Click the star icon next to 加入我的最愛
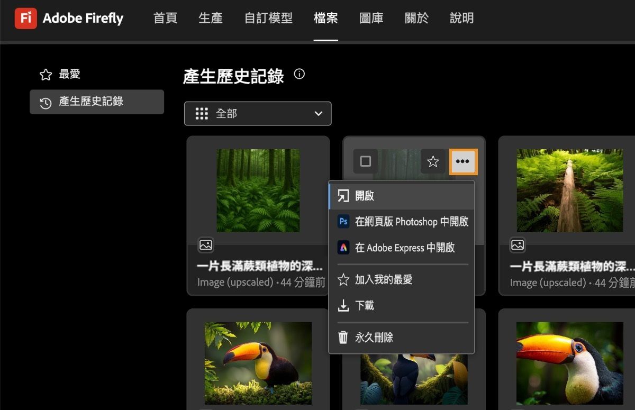Viewport: 635px width, 410px height. click(343, 280)
